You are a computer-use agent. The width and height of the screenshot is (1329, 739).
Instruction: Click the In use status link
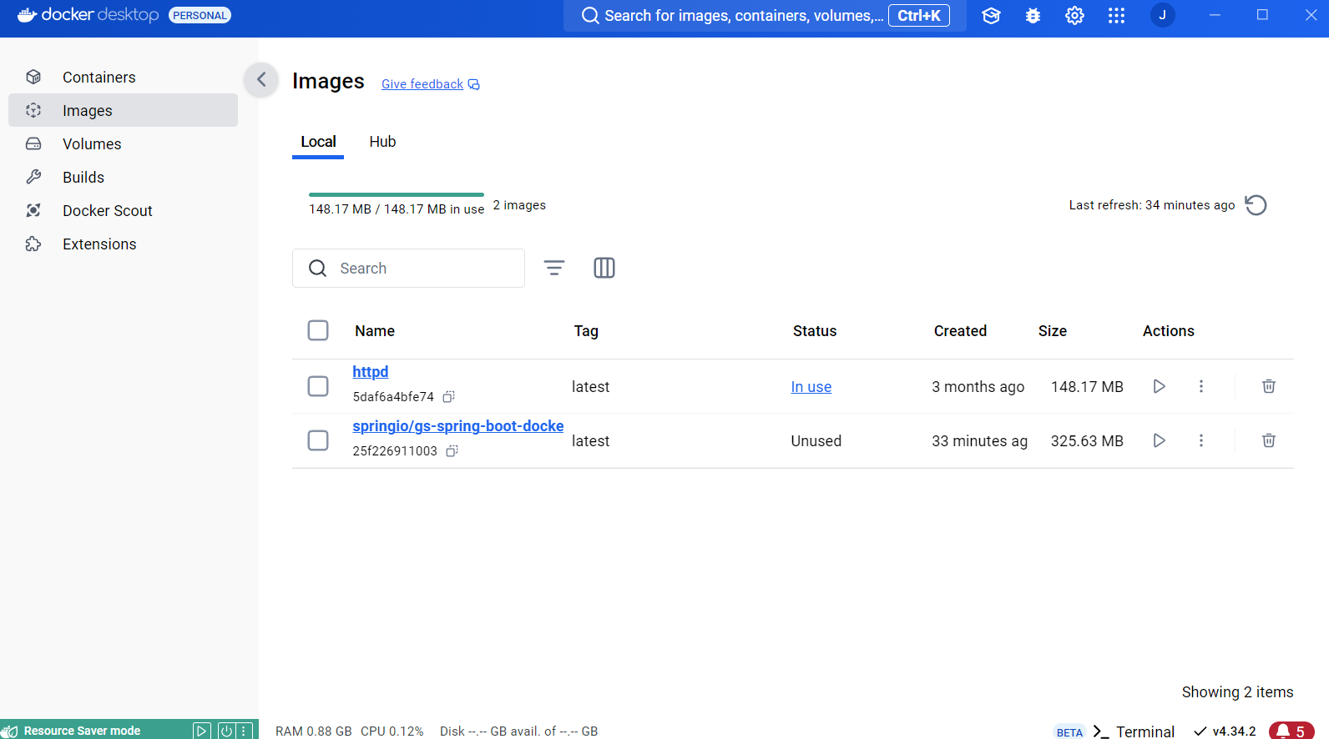[x=811, y=387]
